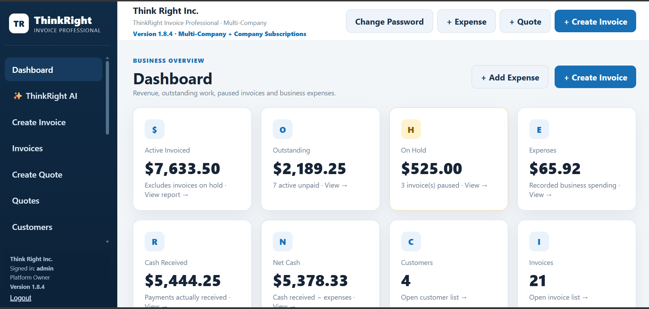This screenshot has height=309, width=649.
Task: Click the 'Signed in: admin' text
Action: coord(32,268)
